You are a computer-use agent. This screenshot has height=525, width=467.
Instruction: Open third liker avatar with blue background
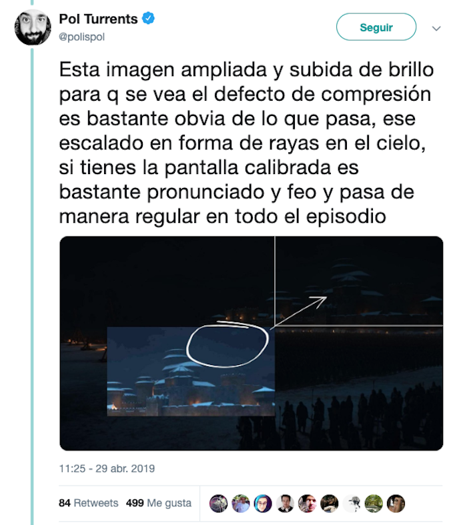(263, 503)
